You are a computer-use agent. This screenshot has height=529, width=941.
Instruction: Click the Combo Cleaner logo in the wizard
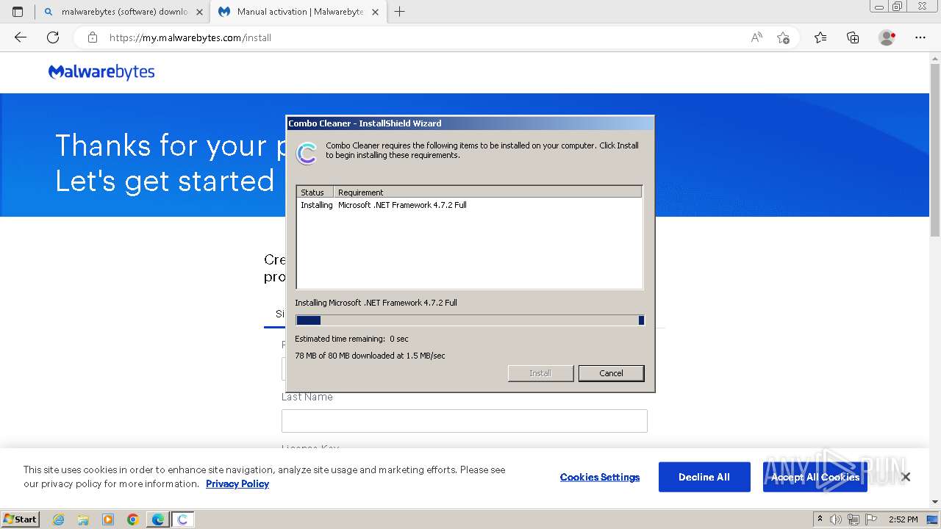307,153
